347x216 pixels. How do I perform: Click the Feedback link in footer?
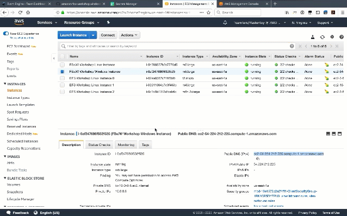coord(18,213)
